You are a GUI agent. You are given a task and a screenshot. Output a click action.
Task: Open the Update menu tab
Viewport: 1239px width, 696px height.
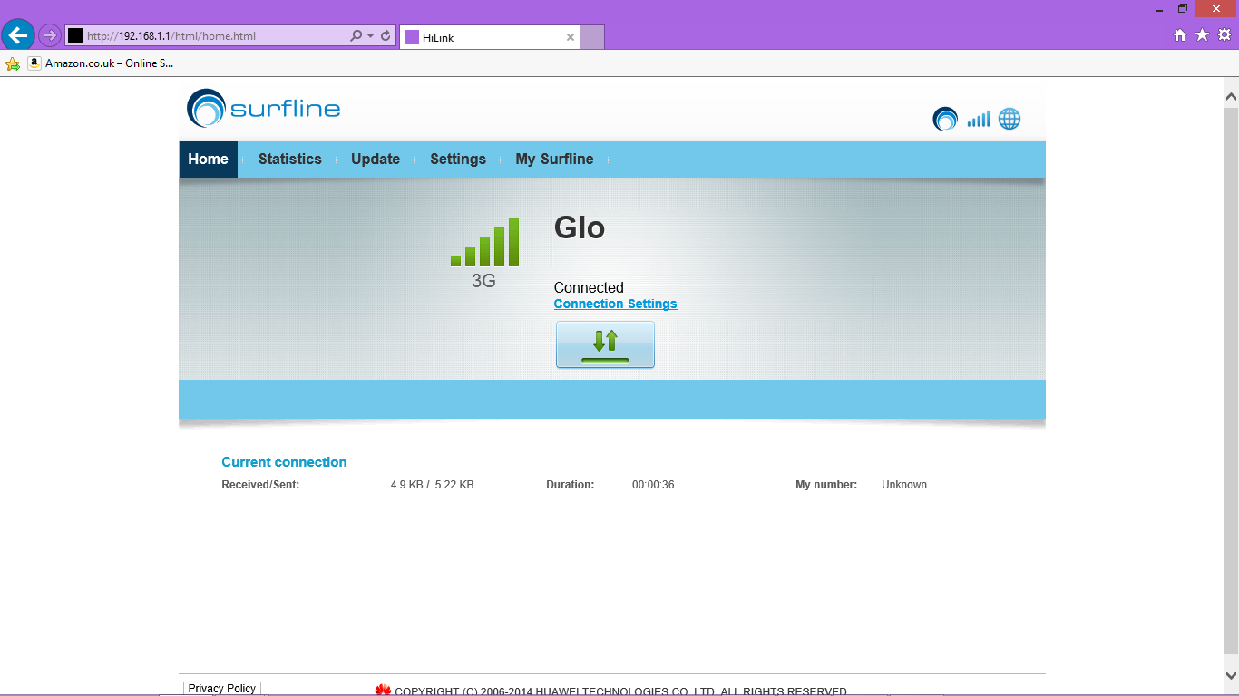tap(376, 159)
